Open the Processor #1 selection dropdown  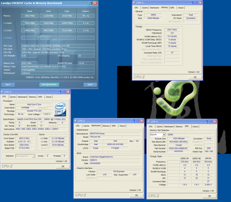coord(34,156)
